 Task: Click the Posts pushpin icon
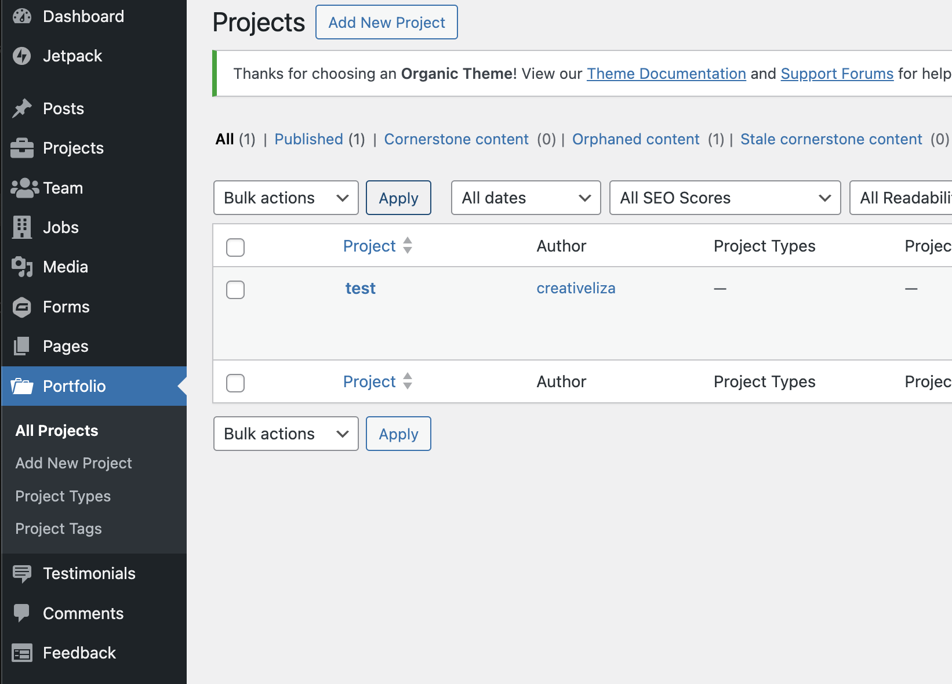click(22, 108)
